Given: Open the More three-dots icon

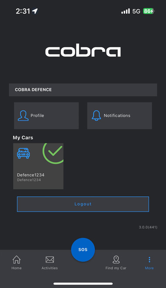Looking at the screenshot, I should click(149, 260).
